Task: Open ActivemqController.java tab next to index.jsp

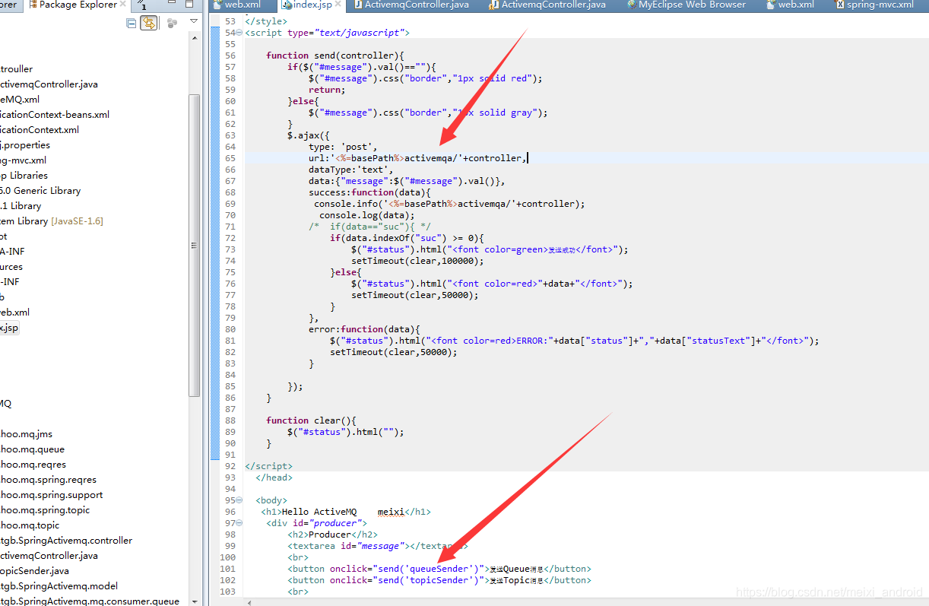Action: tap(410, 5)
